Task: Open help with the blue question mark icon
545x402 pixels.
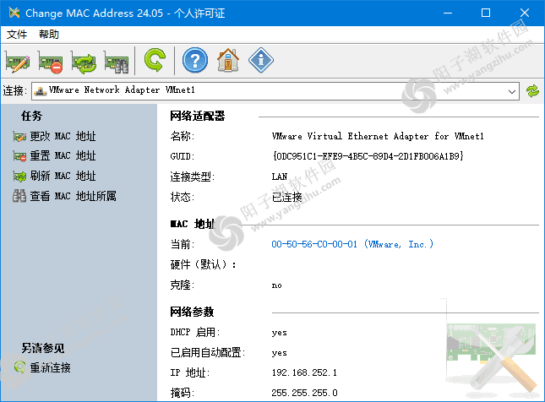Action: point(195,60)
